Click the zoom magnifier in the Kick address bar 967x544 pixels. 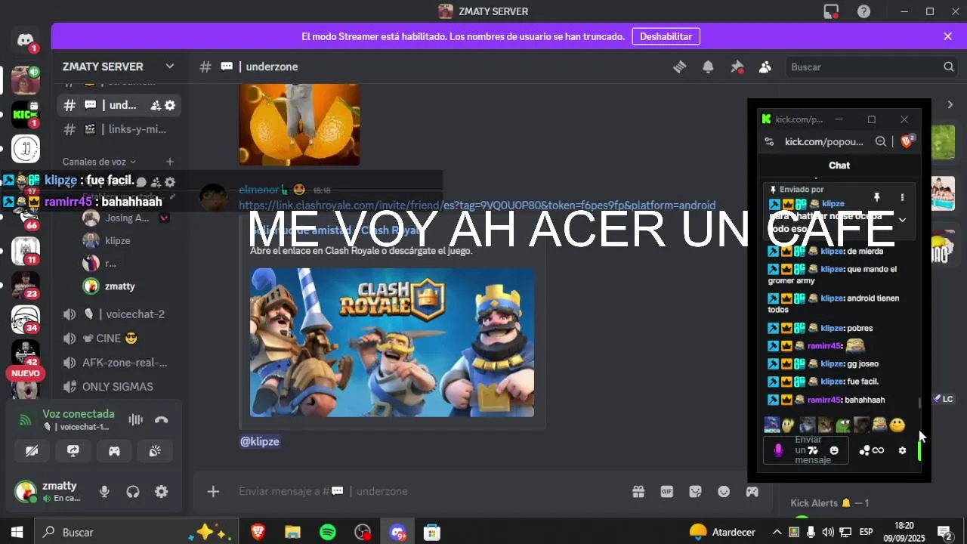coord(880,141)
